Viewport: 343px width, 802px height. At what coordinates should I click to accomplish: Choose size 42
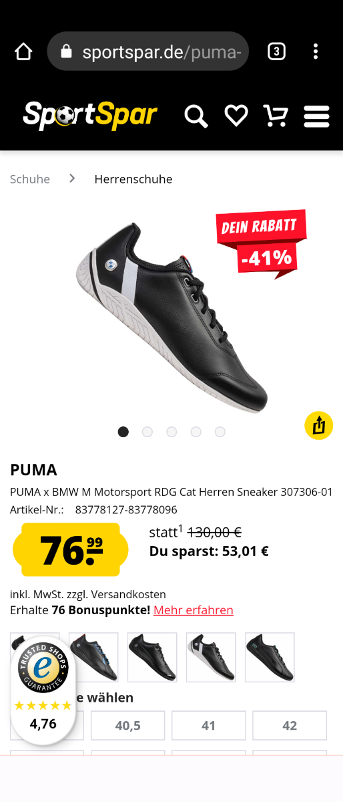point(290,726)
